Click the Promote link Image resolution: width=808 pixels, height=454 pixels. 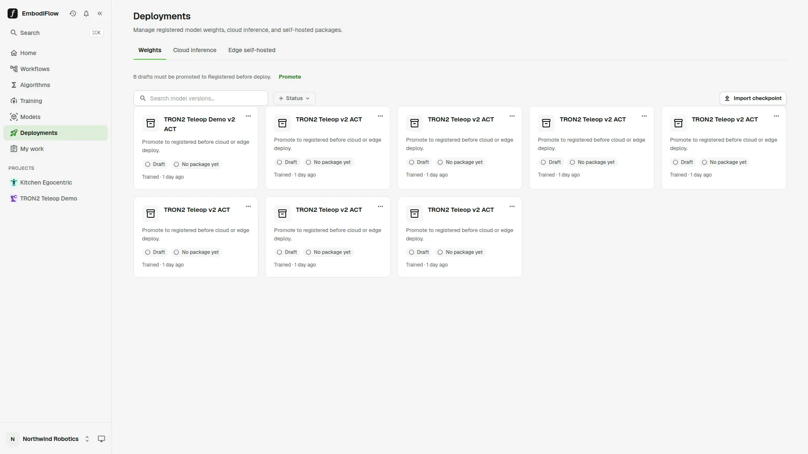290,77
